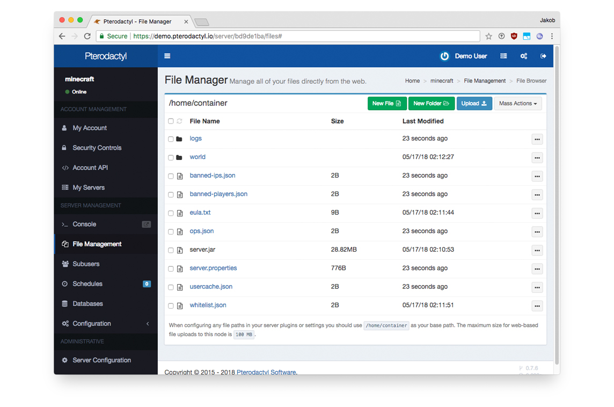Open the server list icon in header
The width and height of the screenshot is (614, 407).
[503, 56]
